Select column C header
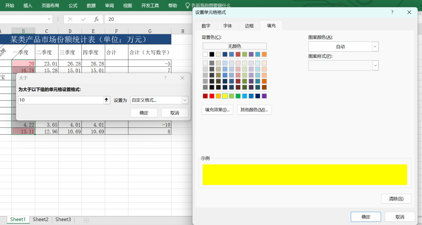 pos(47,31)
